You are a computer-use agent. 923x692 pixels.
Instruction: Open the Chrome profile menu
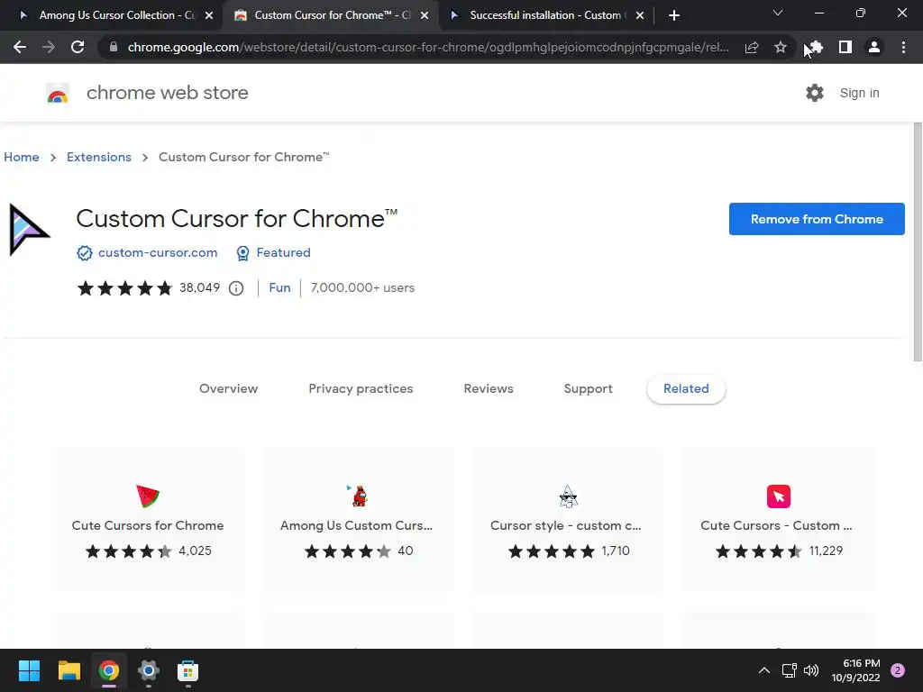tap(874, 47)
